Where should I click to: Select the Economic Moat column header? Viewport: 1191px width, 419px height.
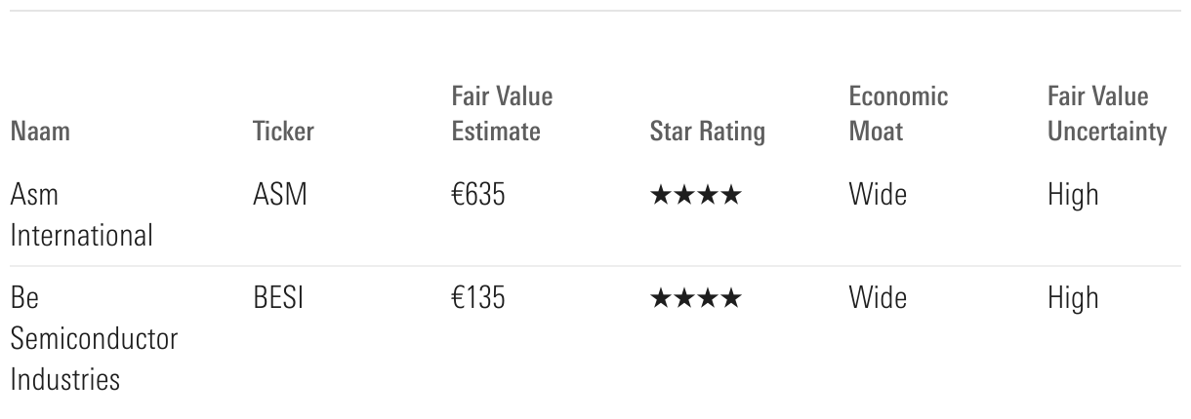[x=898, y=114]
